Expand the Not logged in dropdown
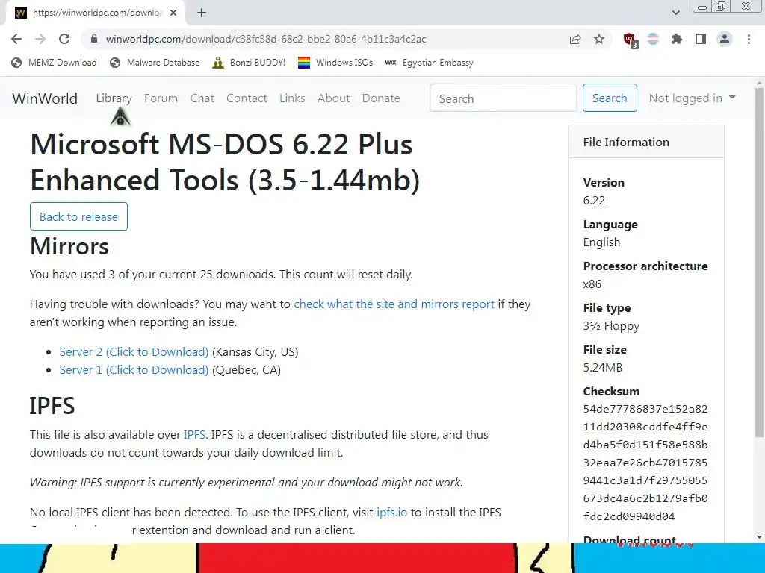Image resolution: width=765 pixels, height=573 pixels. tap(692, 98)
